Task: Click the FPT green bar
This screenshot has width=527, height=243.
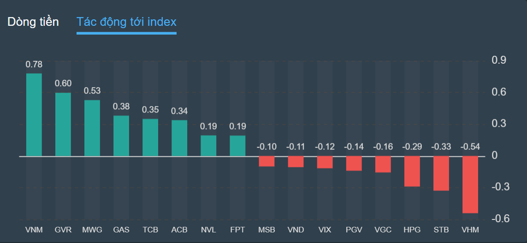Action: click(237, 146)
